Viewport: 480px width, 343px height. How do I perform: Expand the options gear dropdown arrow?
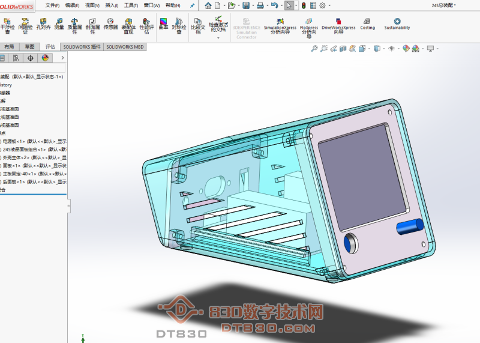coord(330,5)
